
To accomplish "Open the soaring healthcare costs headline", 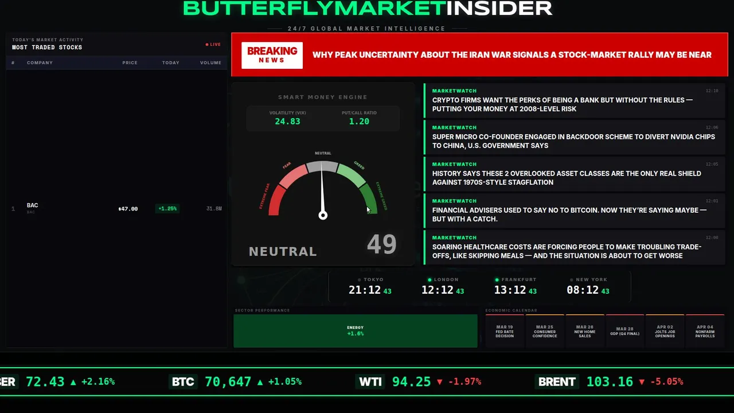I will [575, 247].
